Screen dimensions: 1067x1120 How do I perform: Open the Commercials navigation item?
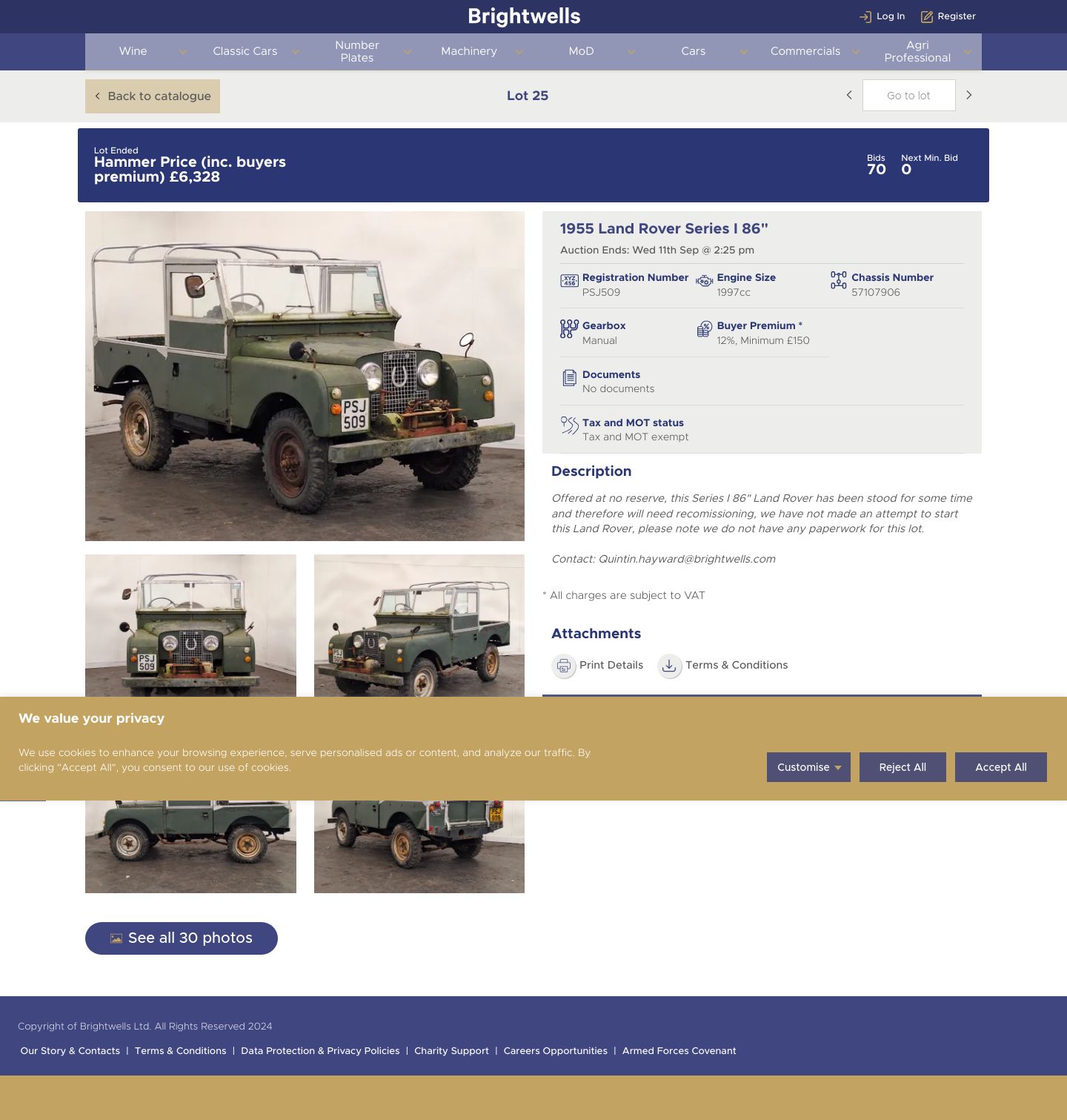(x=805, y=51)
